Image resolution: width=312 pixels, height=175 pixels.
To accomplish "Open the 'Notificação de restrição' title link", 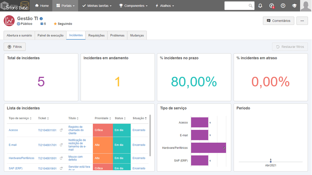I will click(x=77, y=145).
